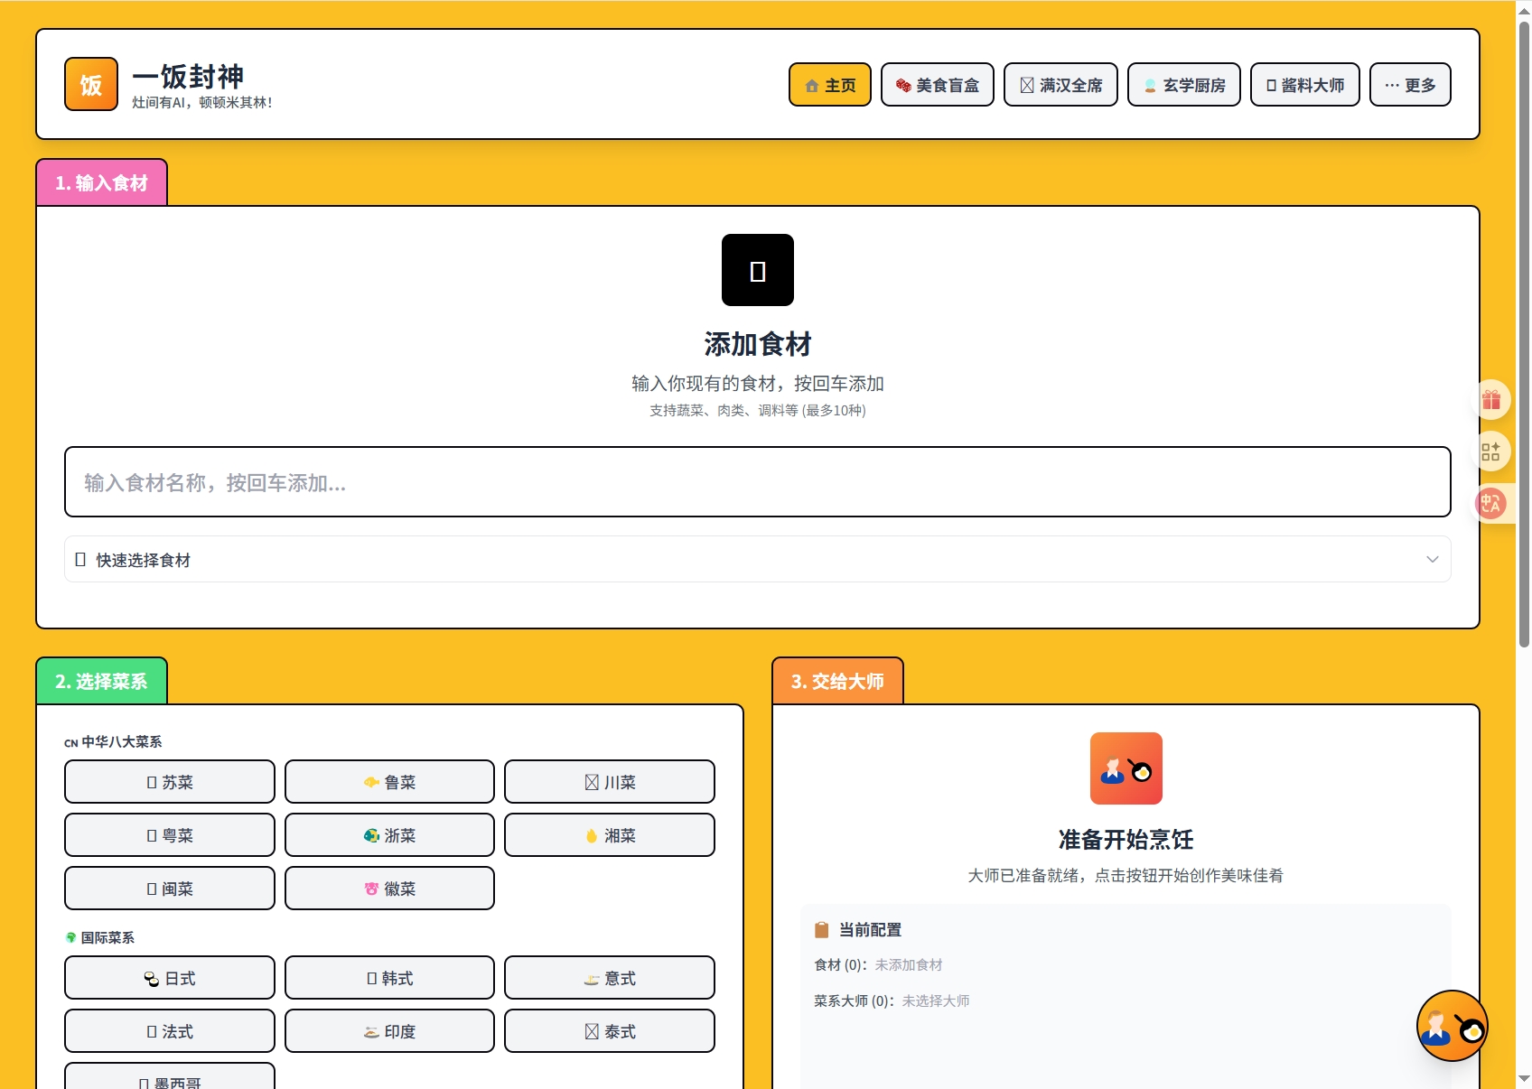
Task: Expand the 快速选择食材 panel
Action: (x=757, y=560)
